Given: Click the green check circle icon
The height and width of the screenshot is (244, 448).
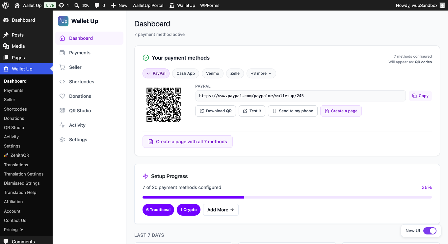Looking at the screenshot, I should 145,58.
